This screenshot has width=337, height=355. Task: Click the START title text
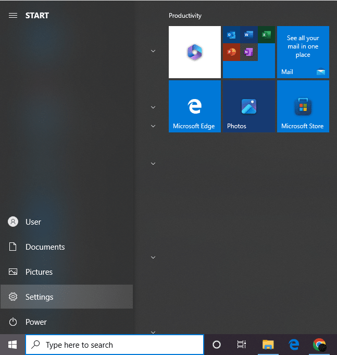coord(37,16)
